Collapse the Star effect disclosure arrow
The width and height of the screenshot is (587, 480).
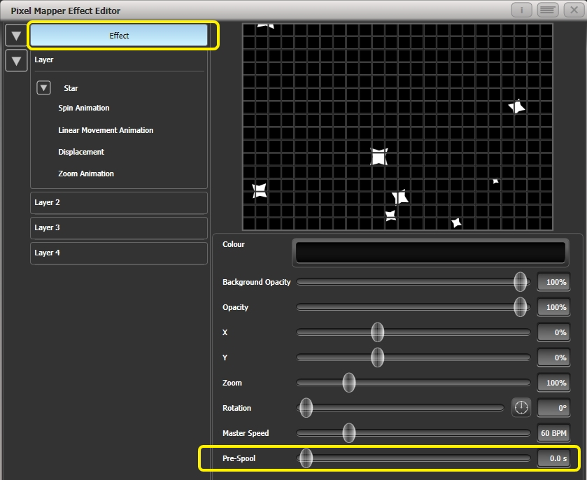click(43, 87)
